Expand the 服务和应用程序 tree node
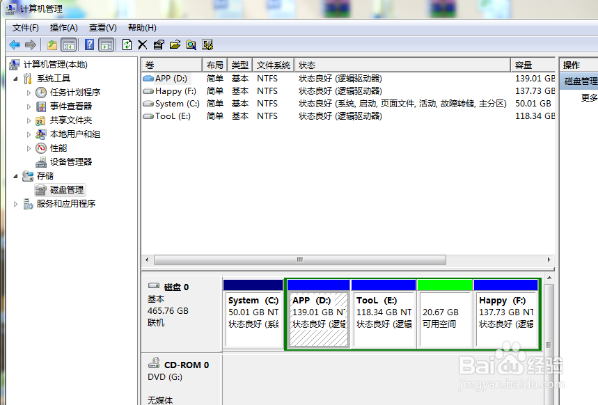598x405 pixels. coord(15,202)
